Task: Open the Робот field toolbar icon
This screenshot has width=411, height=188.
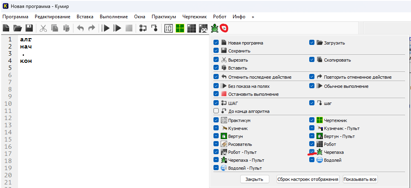Action: click(x=192, y=28)
